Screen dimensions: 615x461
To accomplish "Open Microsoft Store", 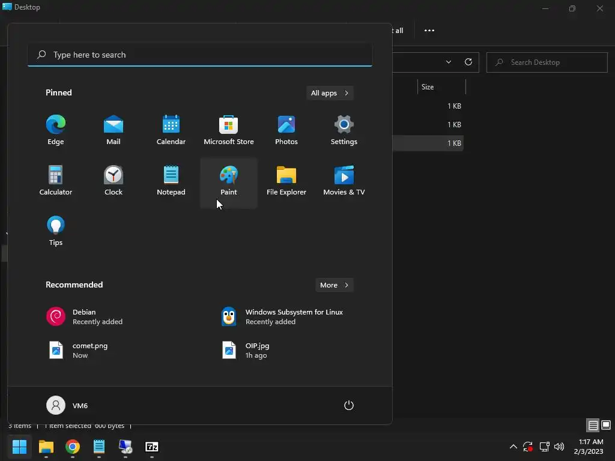I will [229, 130].
